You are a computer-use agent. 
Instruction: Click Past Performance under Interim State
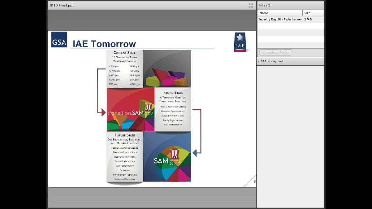pyautogui.click(x=173, y=125)
